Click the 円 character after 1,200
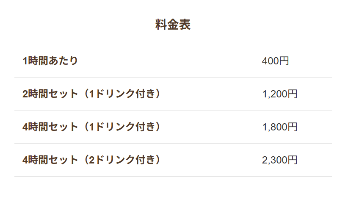This screenshot has height=202, width=348. pos(293,94)
